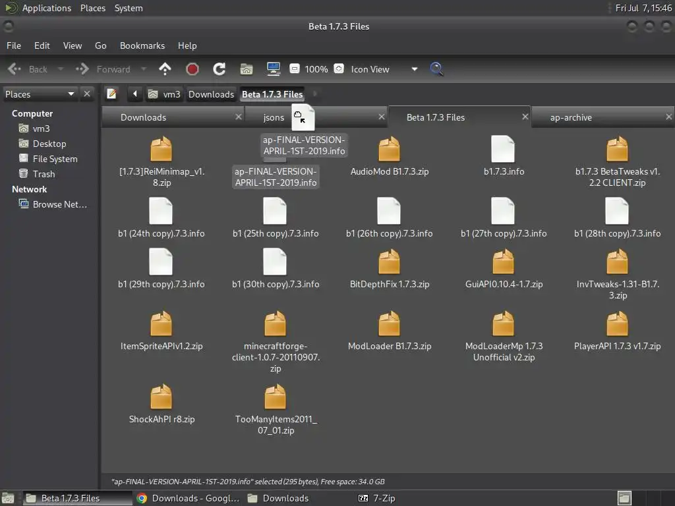The image size is (675, 506).
Task: Select the b1 (24th copy).7.3.info file
Action: 161,218
